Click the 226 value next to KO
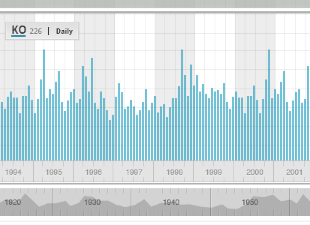 (x=36, y=31)
